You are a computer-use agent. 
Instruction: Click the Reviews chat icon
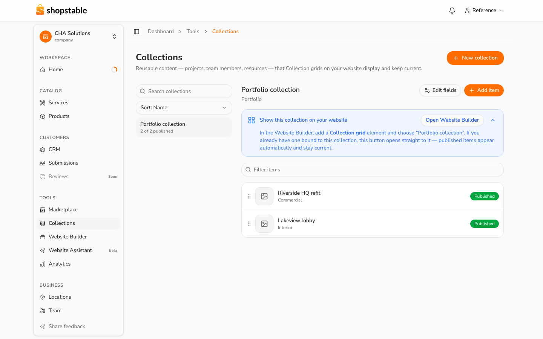pyautogui.click(x=43, y=177)
